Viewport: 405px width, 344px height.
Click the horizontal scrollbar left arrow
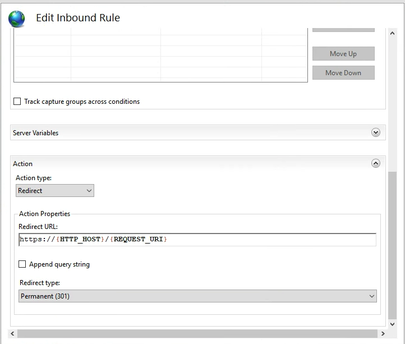[x=12, y=333]
